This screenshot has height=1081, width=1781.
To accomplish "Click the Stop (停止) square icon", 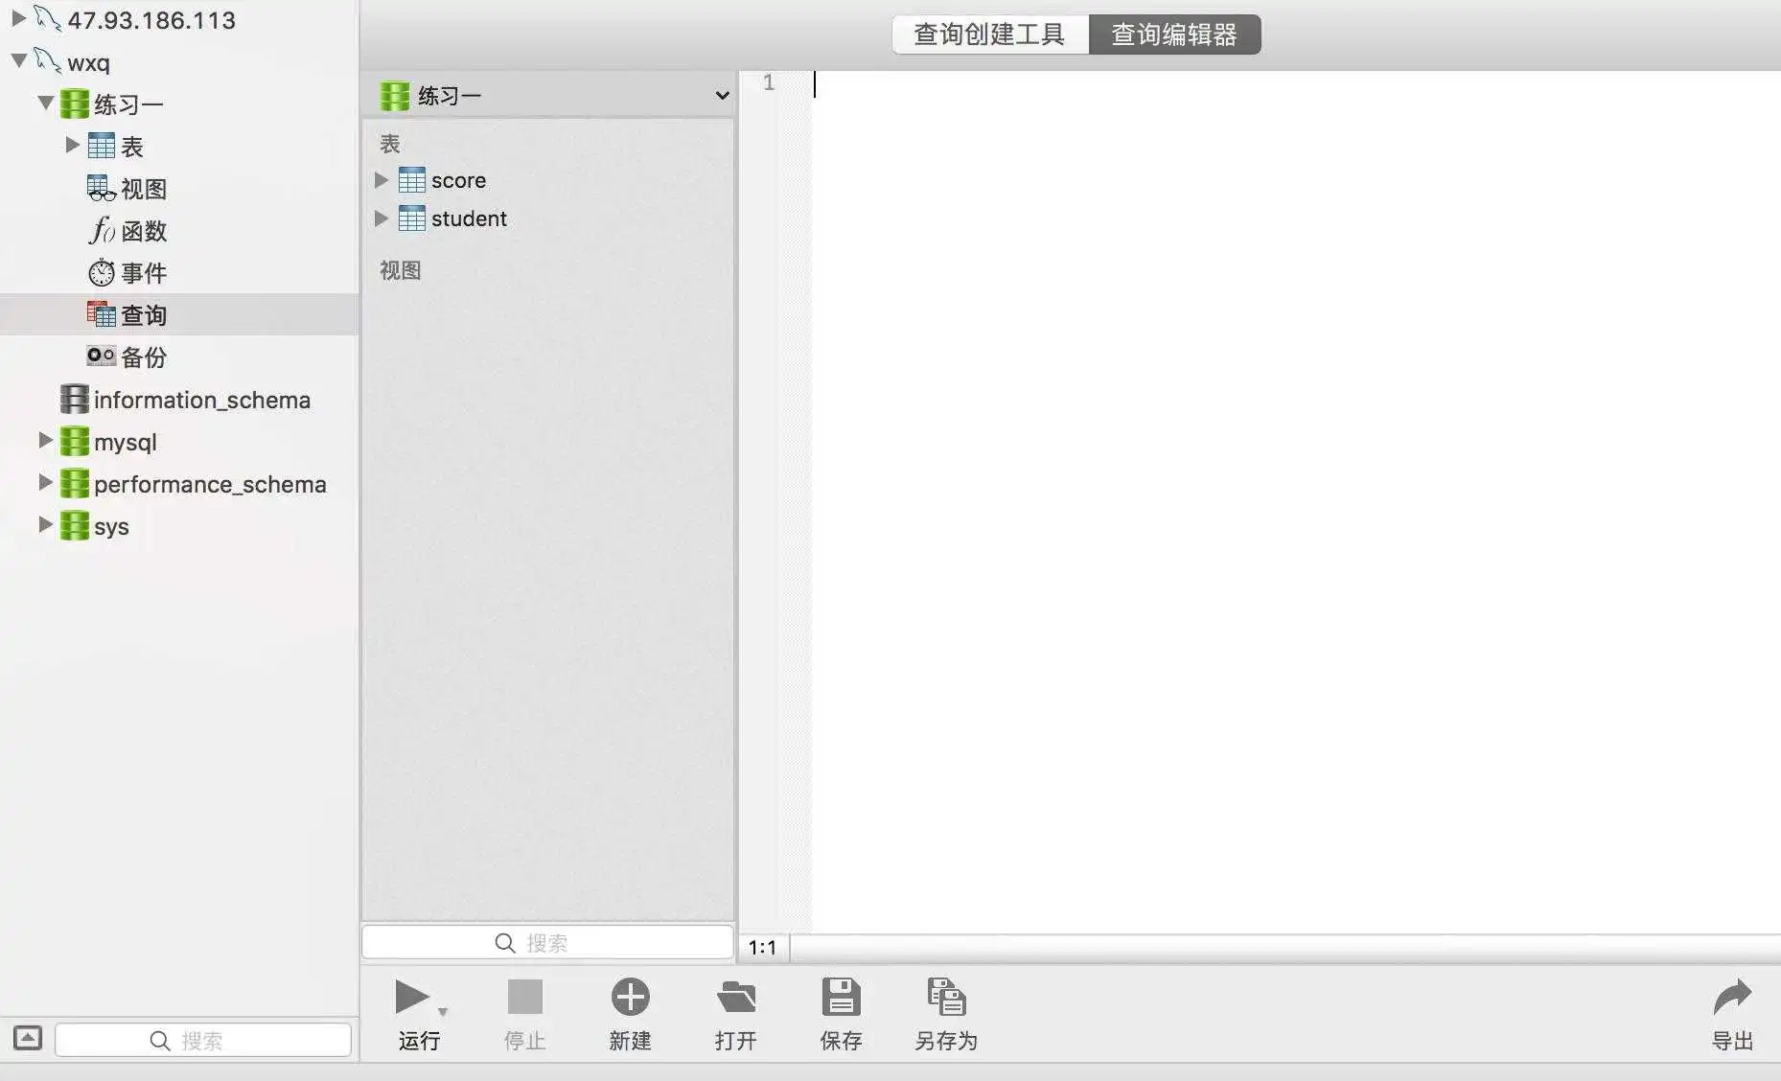I will (524, 998).
